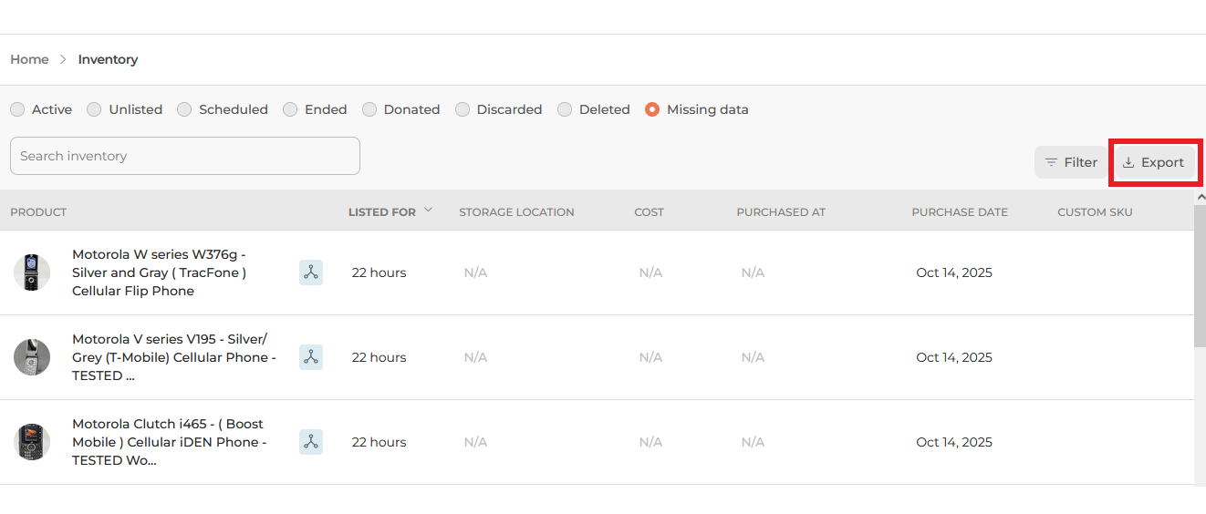Click cost N/A in V195 row
Screen dimensions: 1206x514
pyautogui.click(x=650, y=357)
